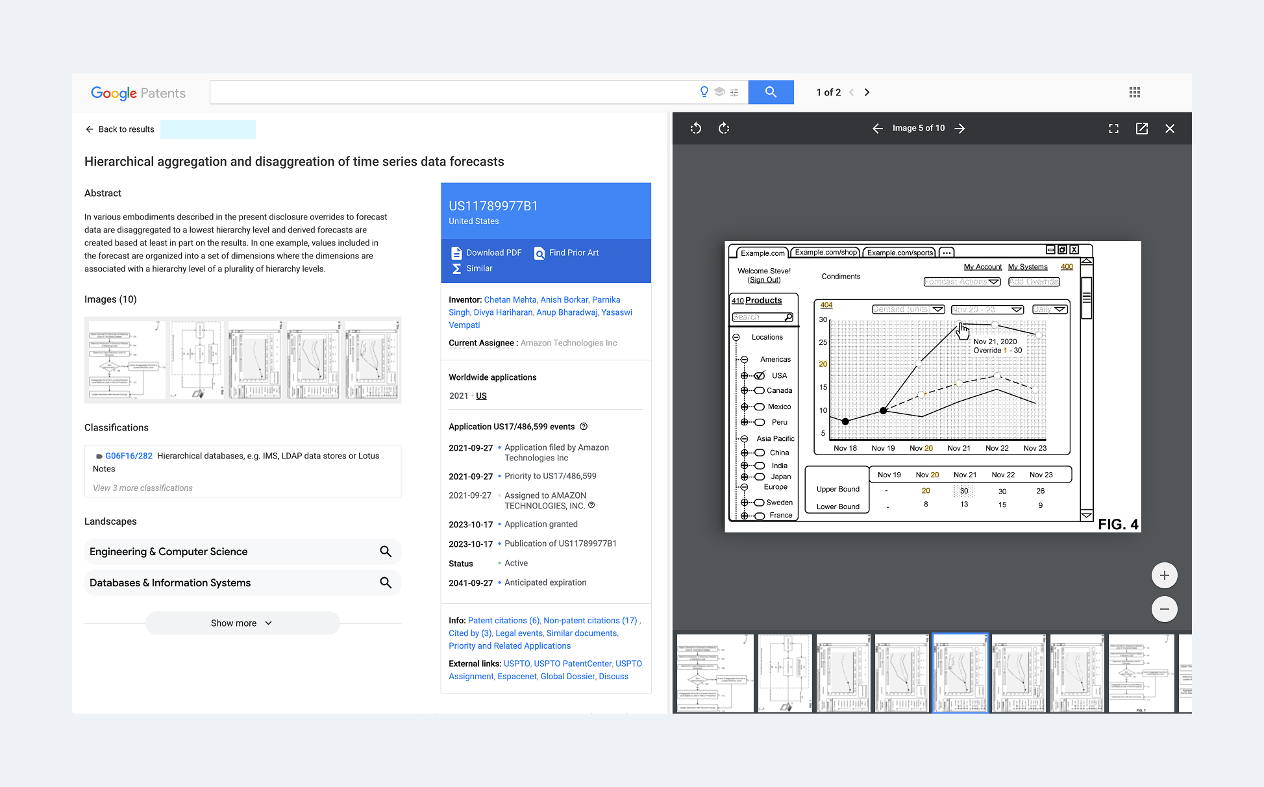The image size is (1264, 787).
Task: Open the second thumbnail under Images (10)
Action: pos(197,360)
